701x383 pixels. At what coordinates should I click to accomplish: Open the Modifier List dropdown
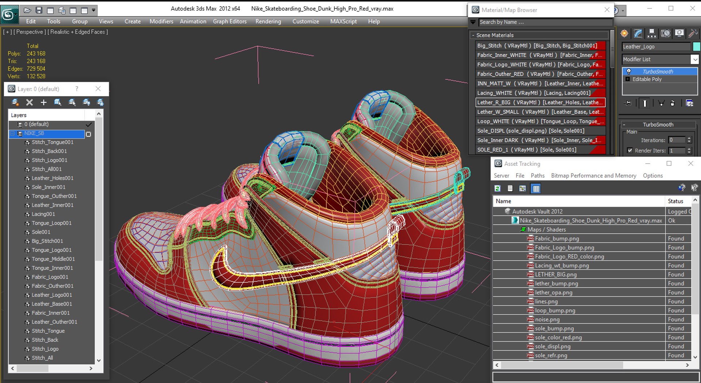[695, 59]
